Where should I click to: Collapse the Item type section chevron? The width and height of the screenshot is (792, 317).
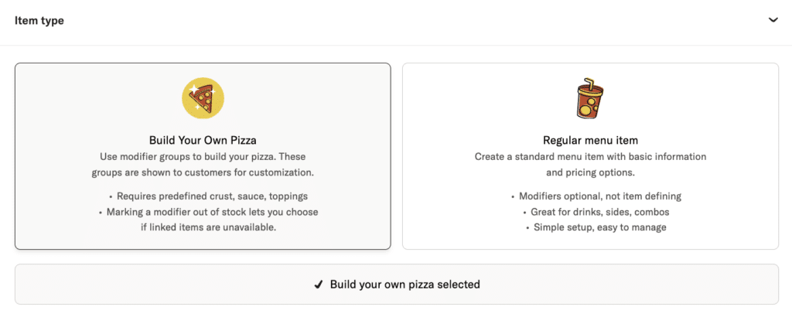point(773,20)
